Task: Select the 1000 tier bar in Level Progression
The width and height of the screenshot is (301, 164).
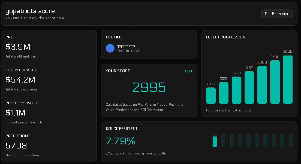Action: [x=211, y=96]
